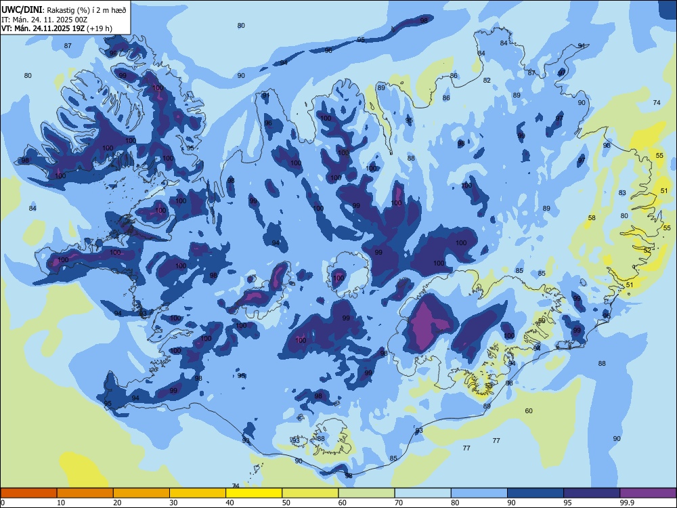
Task: Click the '58' humidity value on the map
Action: (592, 218)
